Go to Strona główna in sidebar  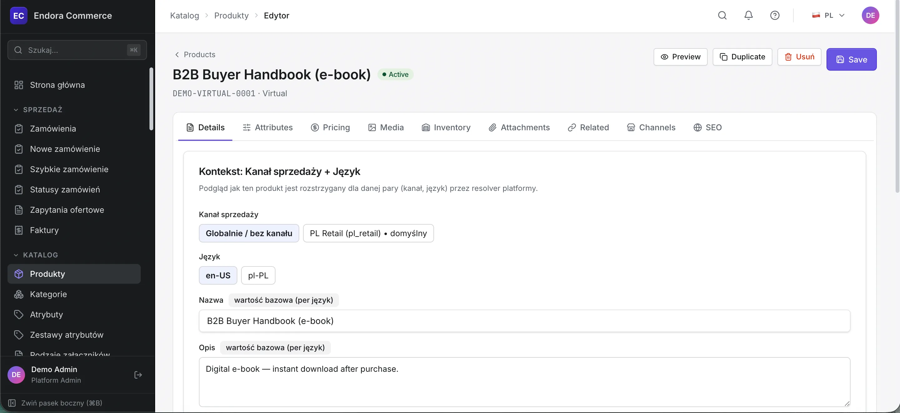coord(74,85)
